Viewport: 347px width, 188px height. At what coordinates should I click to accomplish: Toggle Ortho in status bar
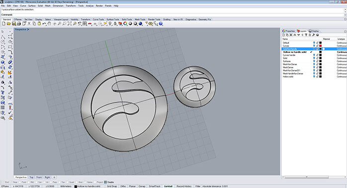pos(123,186)
